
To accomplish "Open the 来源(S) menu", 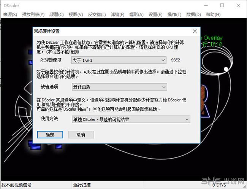I will 10,14.
